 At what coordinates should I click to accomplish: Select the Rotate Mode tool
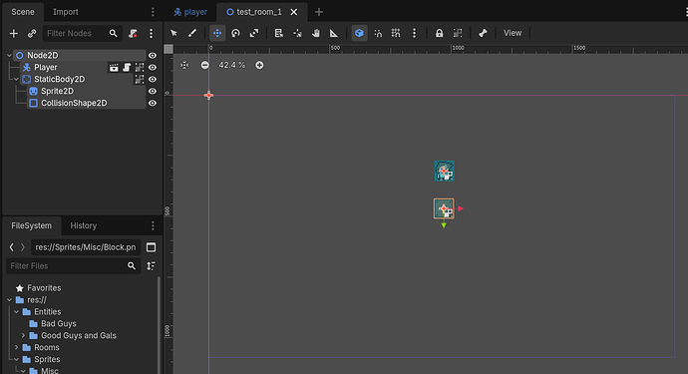[x=235, y=33]
